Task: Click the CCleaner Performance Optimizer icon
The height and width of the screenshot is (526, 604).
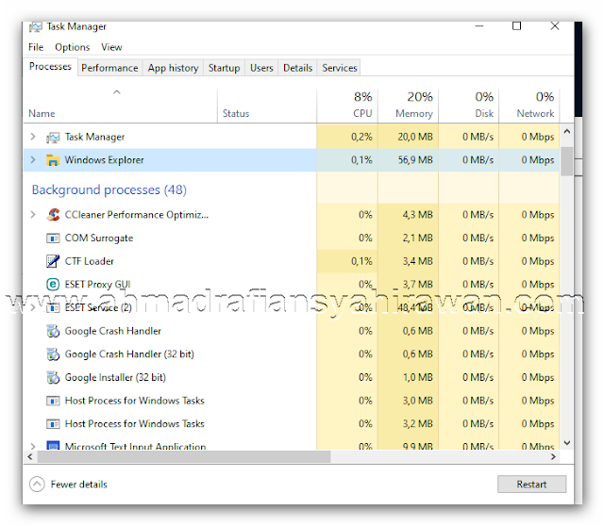Action: tap(53, 215)
